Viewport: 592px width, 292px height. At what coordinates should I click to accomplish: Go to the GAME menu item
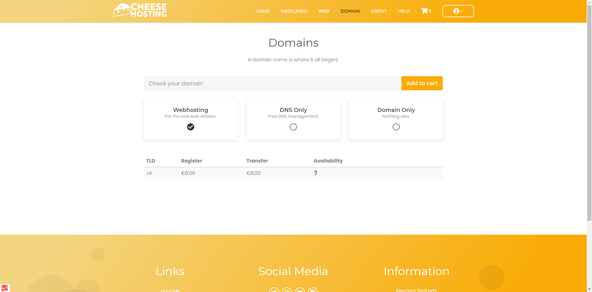click(x=263, y=11)
